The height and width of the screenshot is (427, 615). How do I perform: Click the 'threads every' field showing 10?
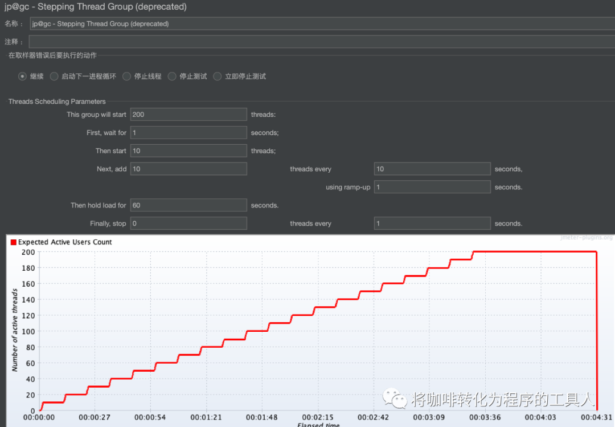pyautogui.click(x=432, y=169)
